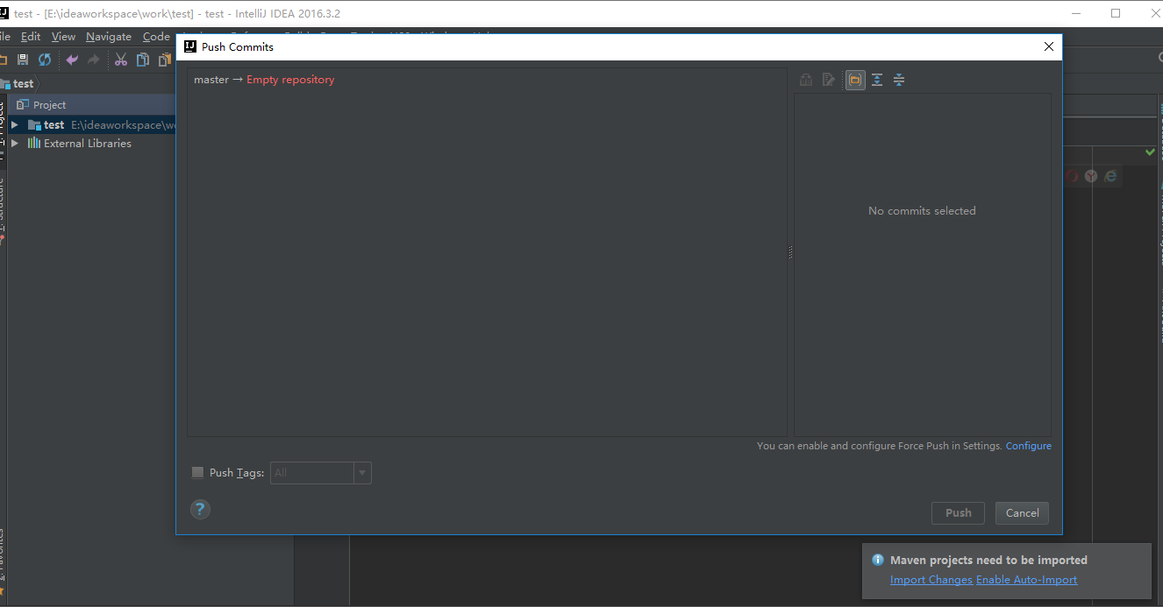
Task: Click the 'master' branch label
Action: 211,80
